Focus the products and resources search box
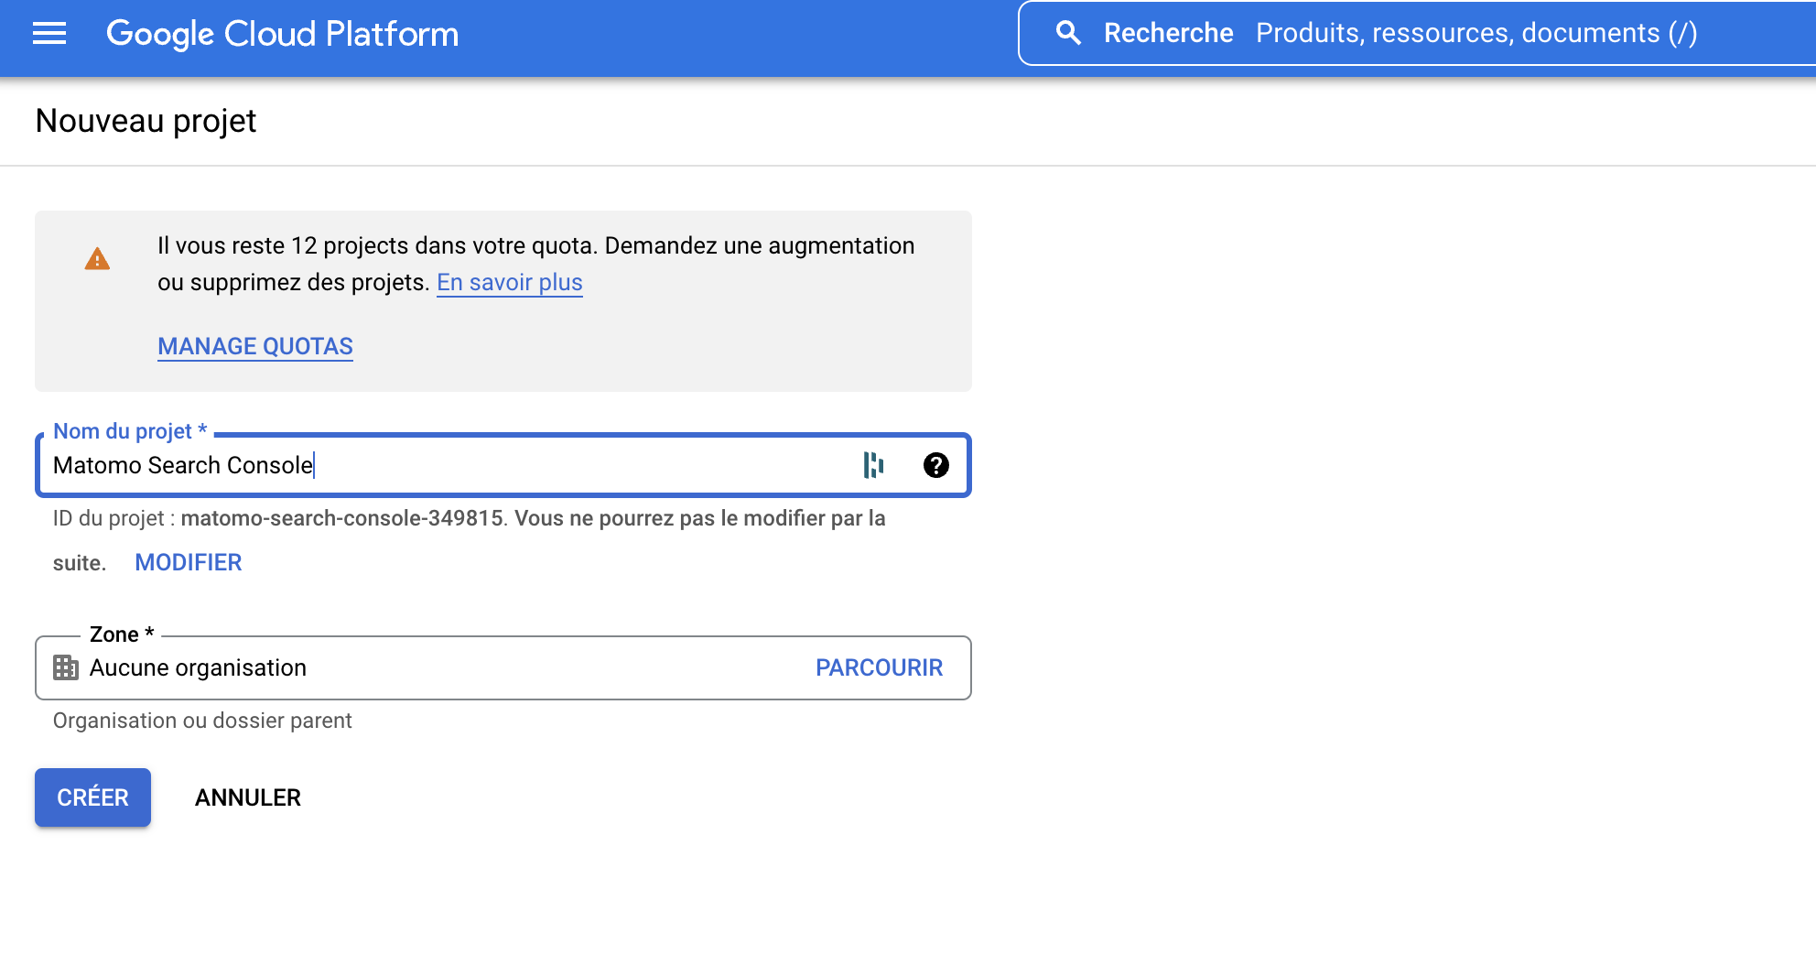The width and height of the screenshot is (1816, 965). [1475, 33]
